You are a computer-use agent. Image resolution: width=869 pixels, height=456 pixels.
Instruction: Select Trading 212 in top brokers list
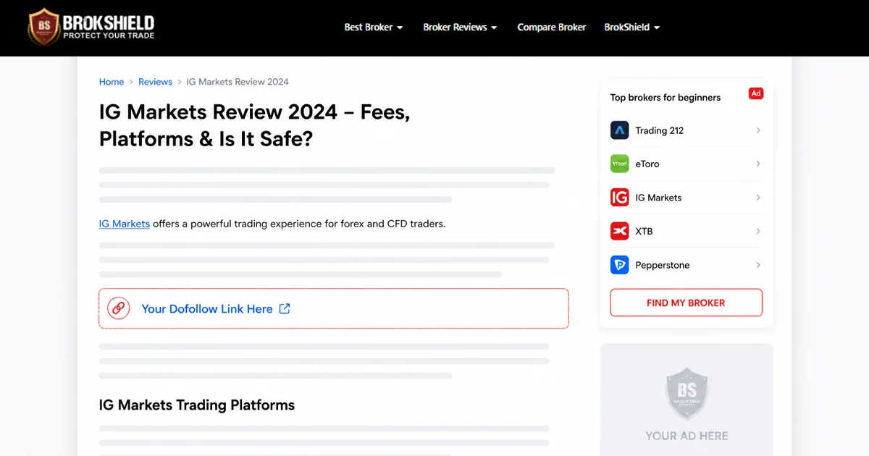pos(686,130)
